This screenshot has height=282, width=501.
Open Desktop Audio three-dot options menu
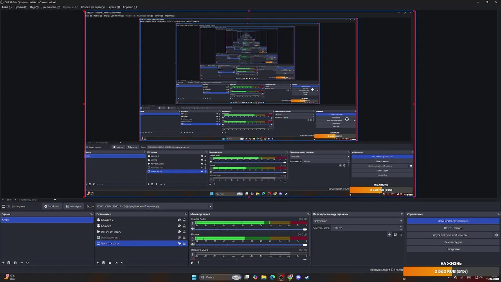tap(193, 224)
